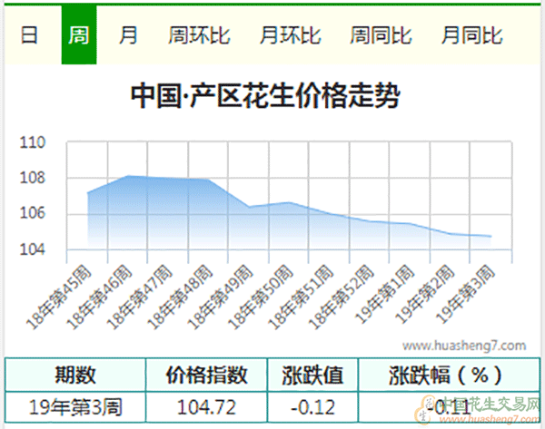Click the 中国花生交易网 watermark logo
Image resolution: width=545 pixels, height=429 pixels.
click(480, 410)
